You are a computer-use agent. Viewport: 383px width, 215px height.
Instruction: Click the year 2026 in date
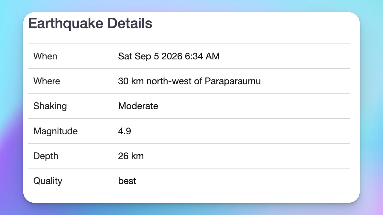pyautogui.click(x=172, y=56)
